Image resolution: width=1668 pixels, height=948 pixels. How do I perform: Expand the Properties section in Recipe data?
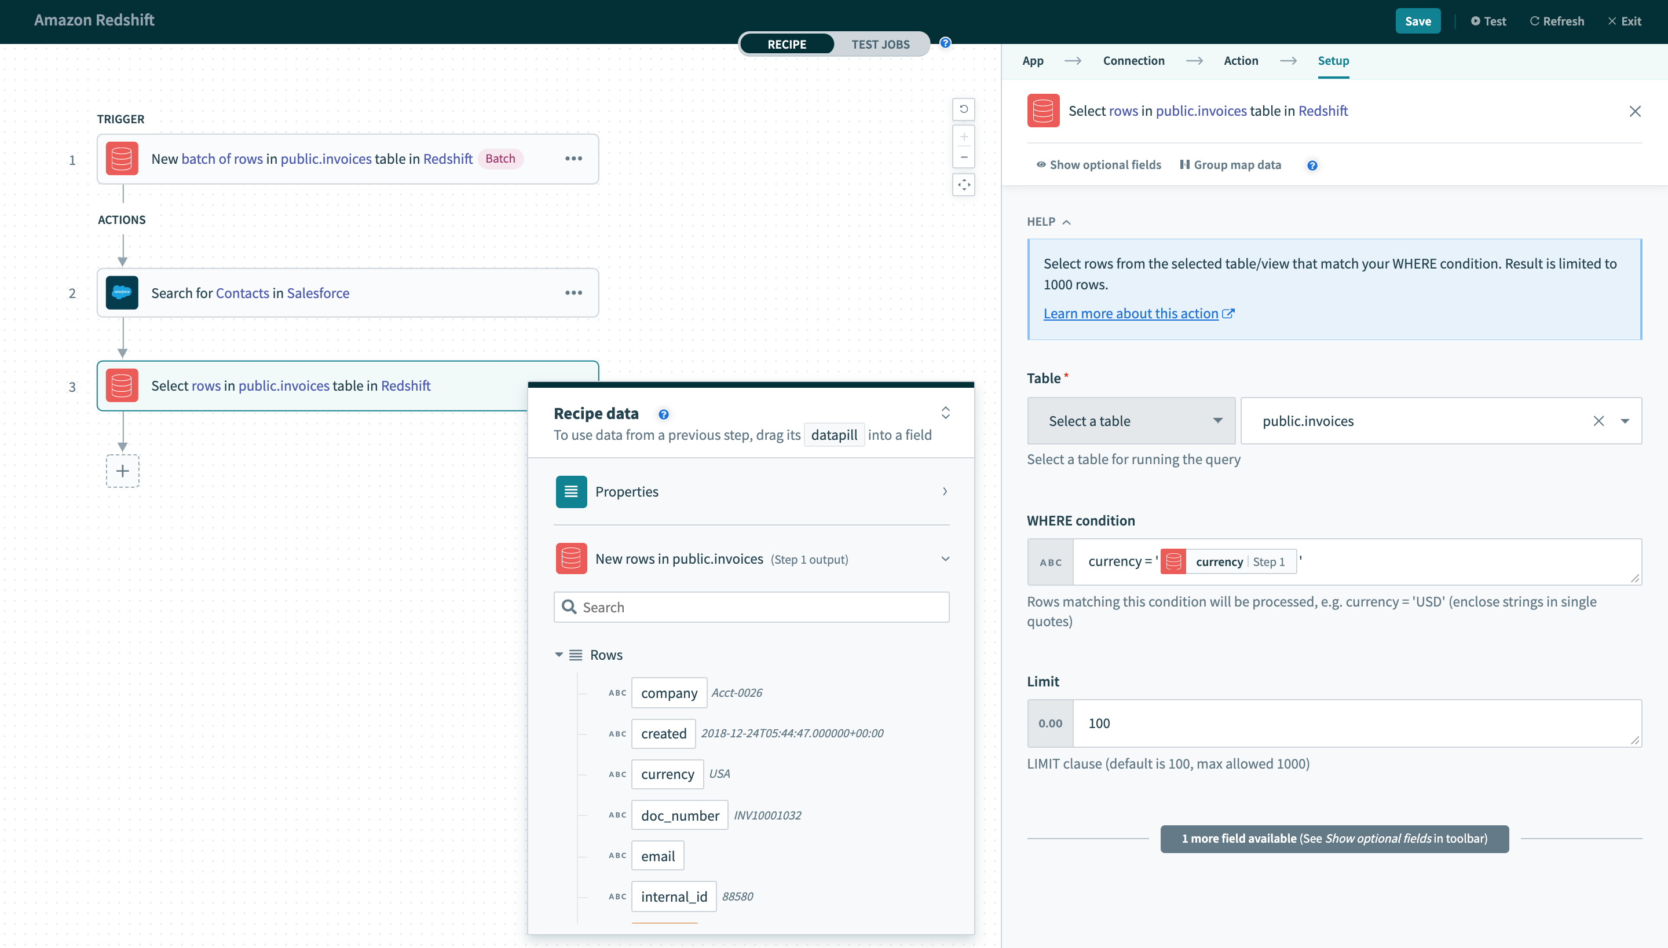945,490
